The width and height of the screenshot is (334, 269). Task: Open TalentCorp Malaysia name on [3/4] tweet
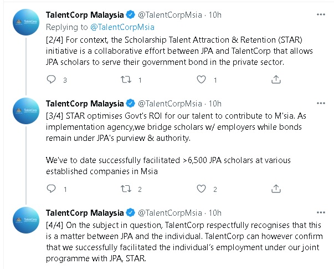[x=85, y=104]
